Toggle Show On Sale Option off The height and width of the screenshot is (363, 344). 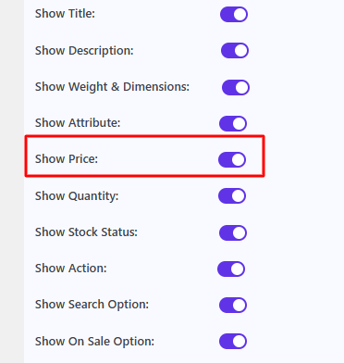(x=233, y=341)
